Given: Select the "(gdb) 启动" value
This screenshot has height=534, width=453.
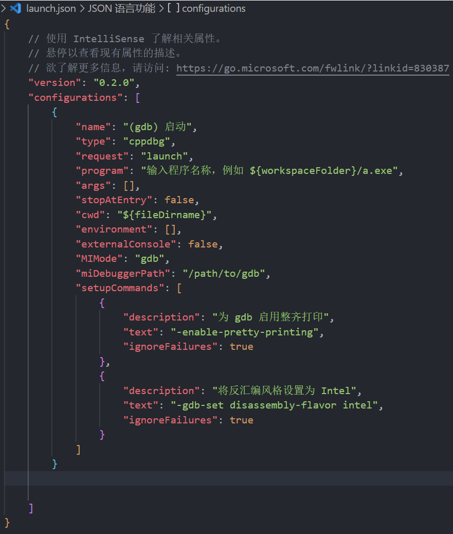Looking at the screenshot, I should point(157,127).
